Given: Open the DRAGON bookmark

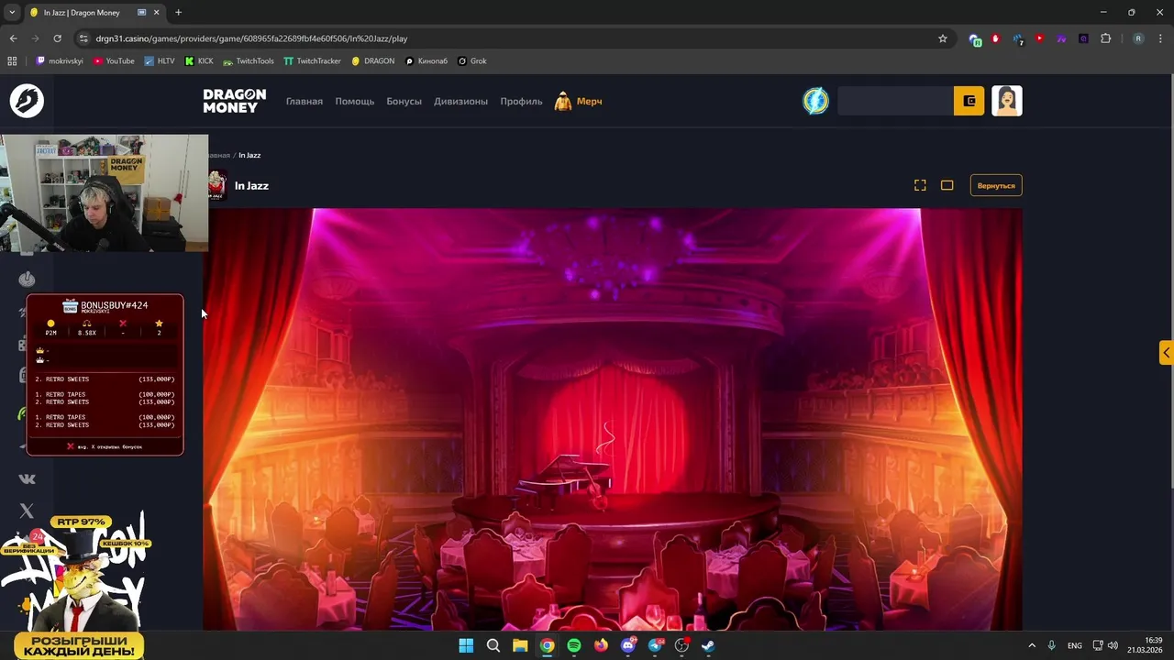Looking at the screenshot, I should coord(372,60).
